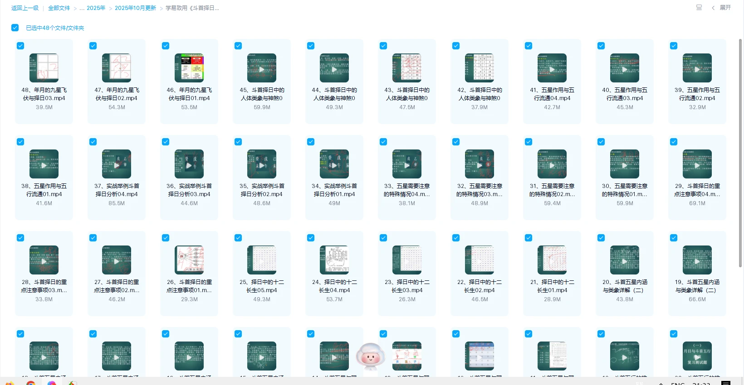Play video icon of 34、实战举例斗首择日分析01.mp4
The width and height of the screenshot is (744, 385).
coord(334,164)
